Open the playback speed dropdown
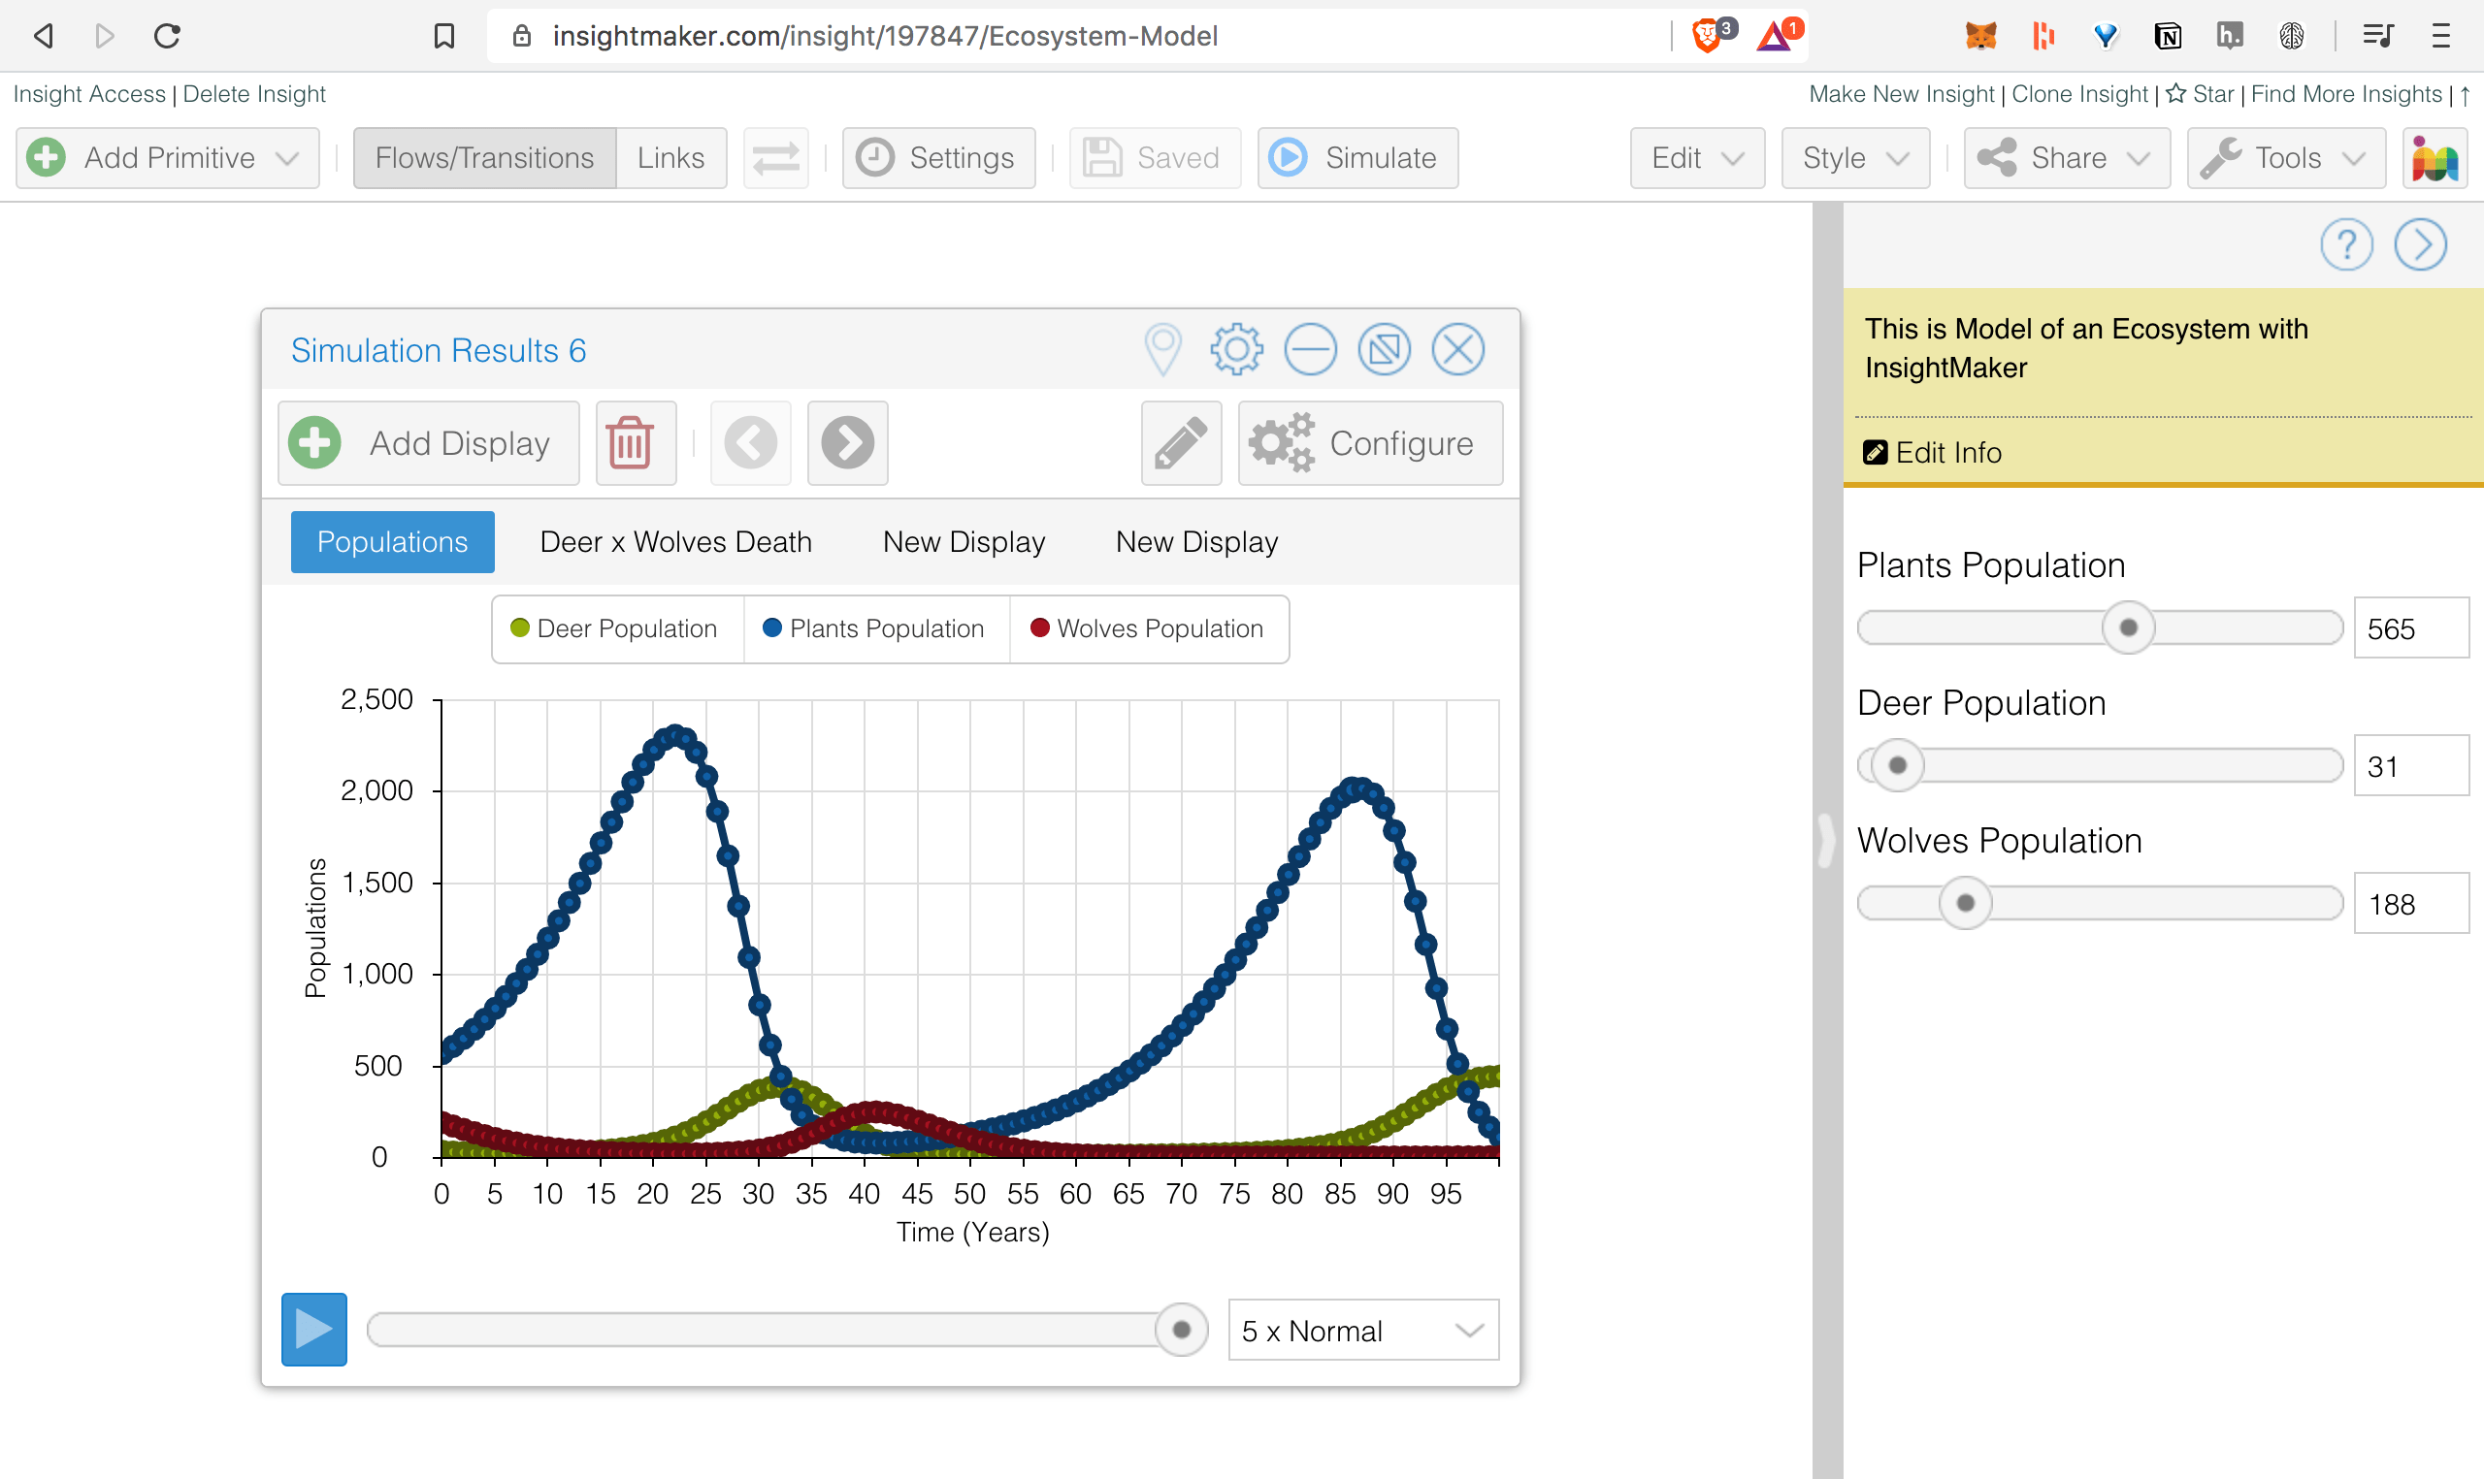The height and width of the screenshot is (1479, 2484). 1361,1331
